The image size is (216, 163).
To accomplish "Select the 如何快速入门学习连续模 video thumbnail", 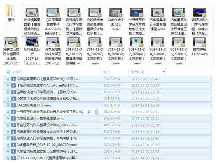I will coord(199,12).
